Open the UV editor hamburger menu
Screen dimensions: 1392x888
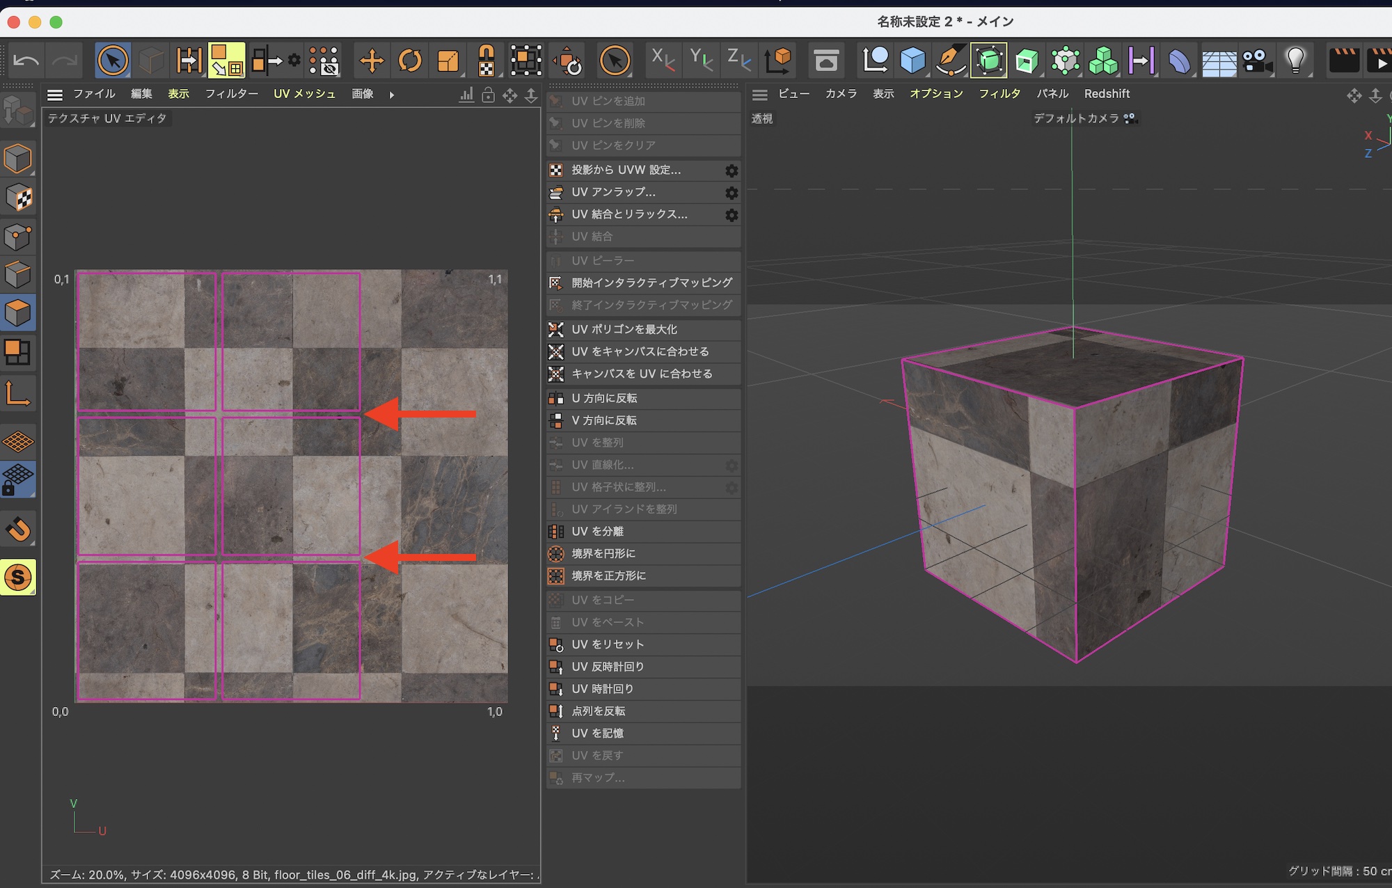55,95
